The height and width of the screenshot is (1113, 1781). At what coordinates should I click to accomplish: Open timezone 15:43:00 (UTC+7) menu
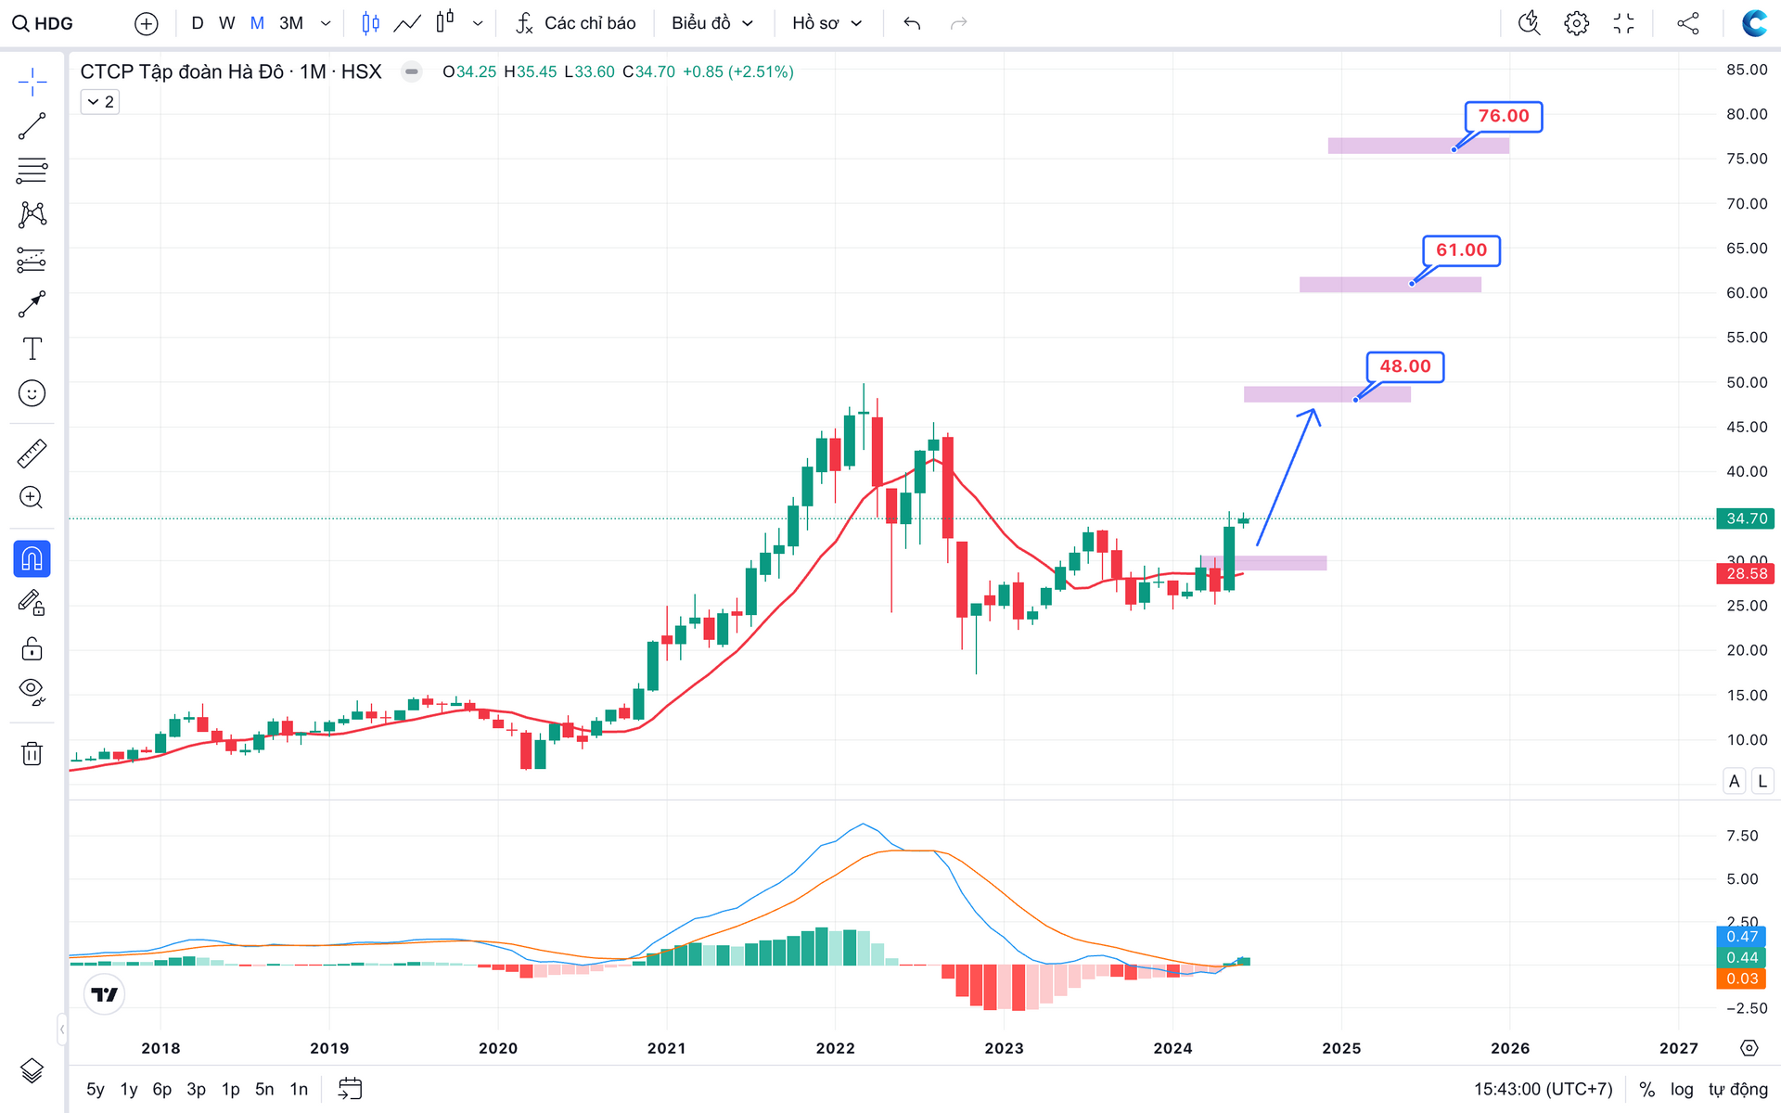pos(1543,1089)
